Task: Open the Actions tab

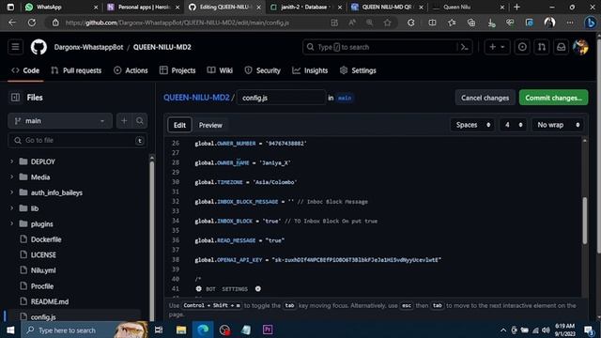Action: click(131, 70)
